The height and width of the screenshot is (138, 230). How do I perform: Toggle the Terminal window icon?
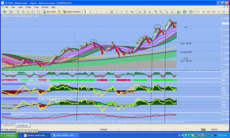(x=33, y=12)
